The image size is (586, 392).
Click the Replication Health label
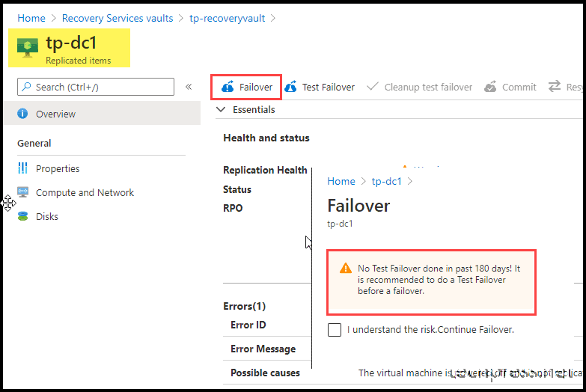click(x=265, y=170)
